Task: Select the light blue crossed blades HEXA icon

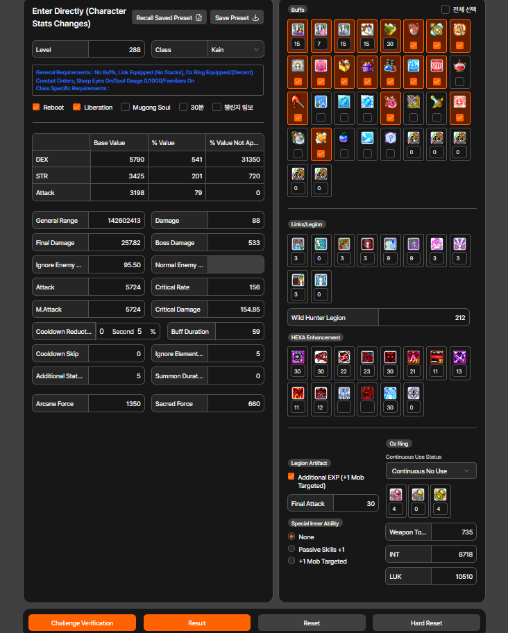Action: pyautogui.click(x=390, y=393)
